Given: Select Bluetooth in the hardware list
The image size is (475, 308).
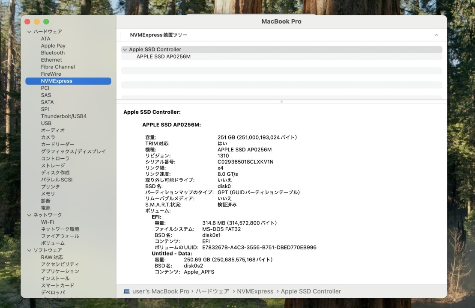Looking at the screenshot, I should click(53, 53).
